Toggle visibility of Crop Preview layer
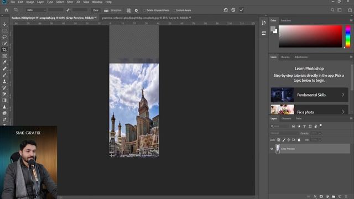 272,149
